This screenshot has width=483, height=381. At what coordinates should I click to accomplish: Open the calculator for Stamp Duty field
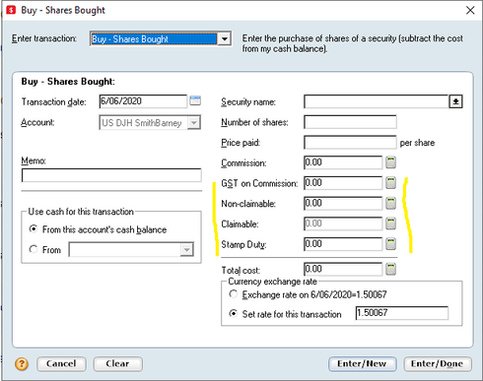coord(390,244)
